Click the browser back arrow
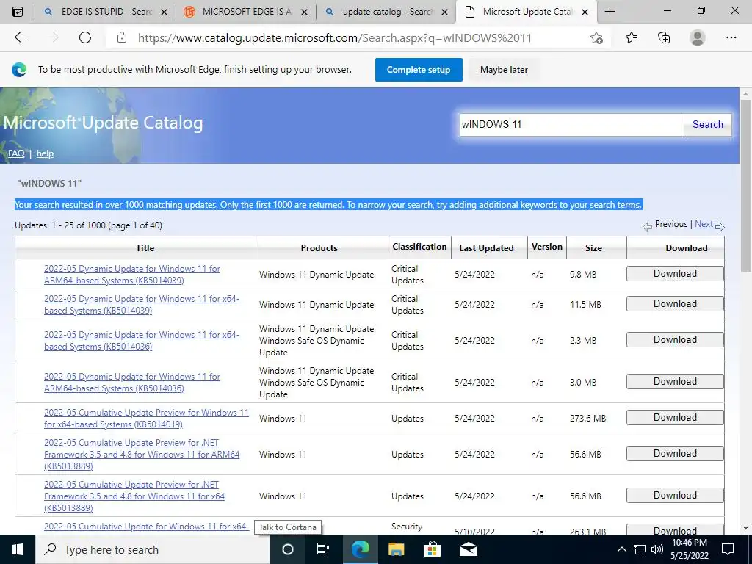The image size is (752, 564). [20, 37]
